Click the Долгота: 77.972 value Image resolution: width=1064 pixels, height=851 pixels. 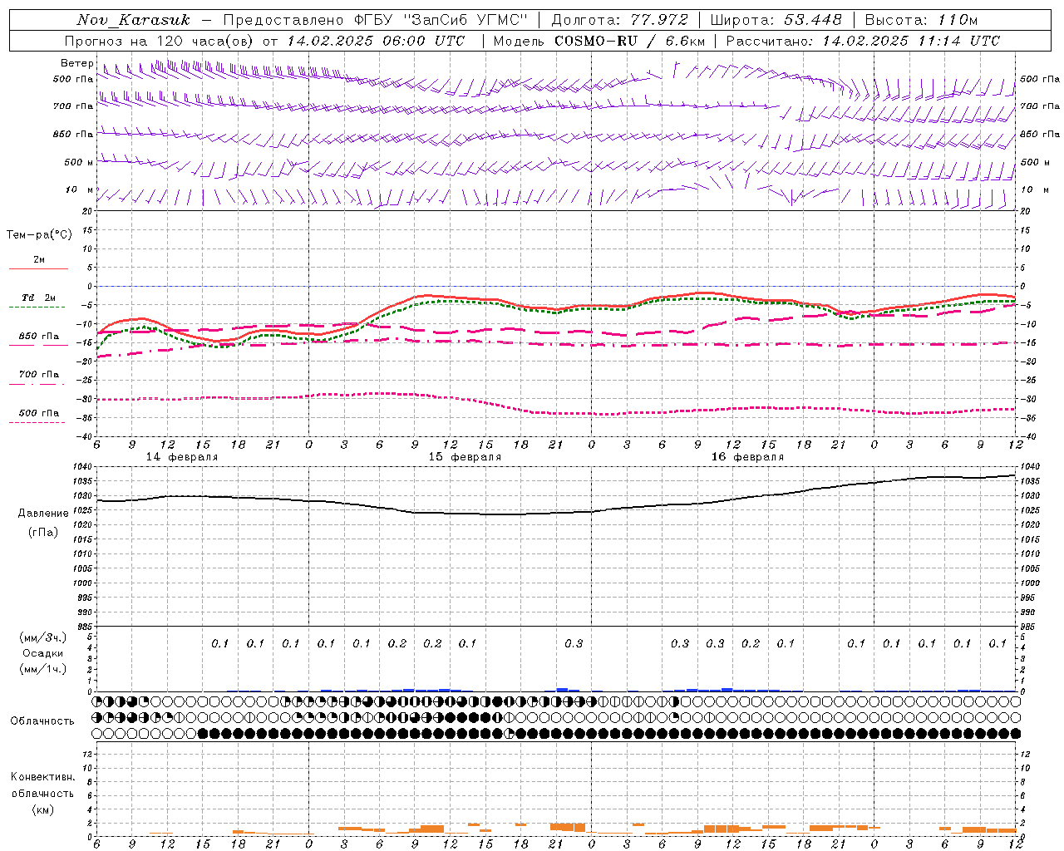[618, 20]
